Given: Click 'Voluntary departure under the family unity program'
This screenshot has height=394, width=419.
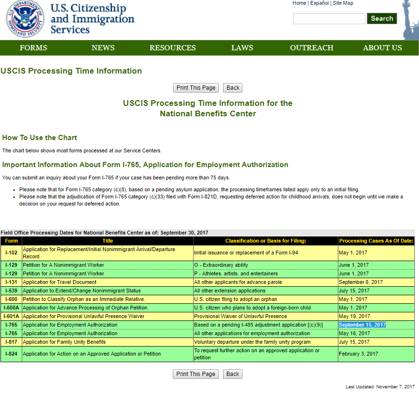Looking at the screenshot, I should pos(252,342).
